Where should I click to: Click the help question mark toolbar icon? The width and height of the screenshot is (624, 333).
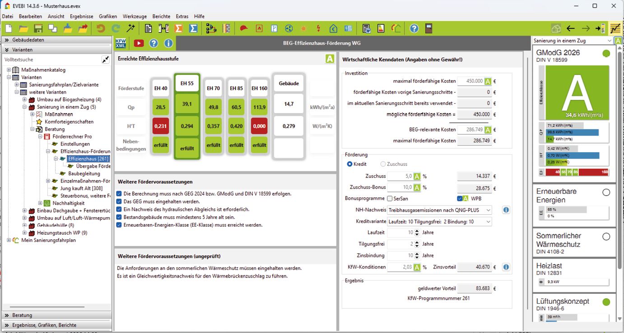coord(414,28)
